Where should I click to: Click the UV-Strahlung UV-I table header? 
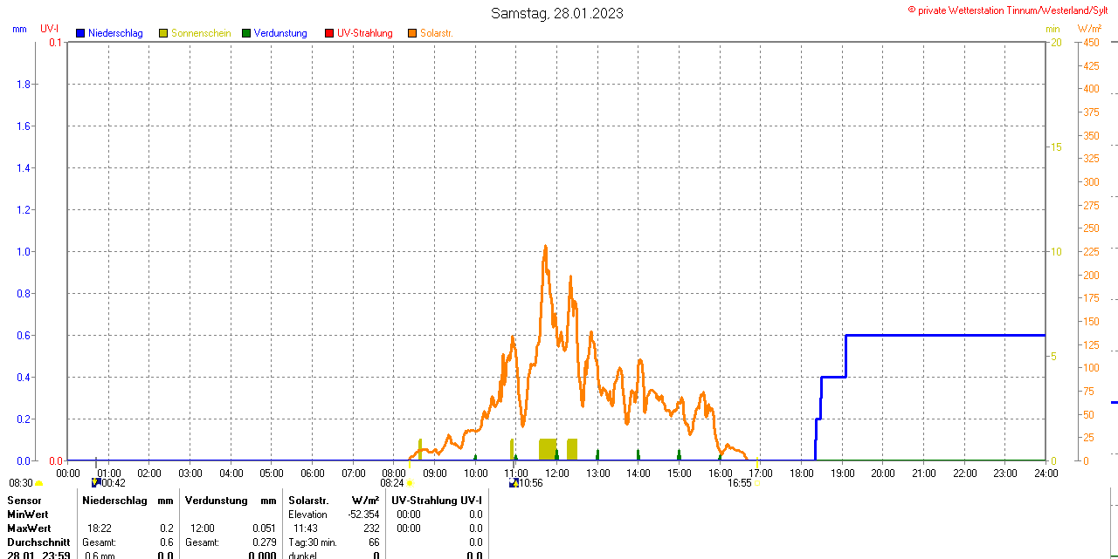[437, 501]
